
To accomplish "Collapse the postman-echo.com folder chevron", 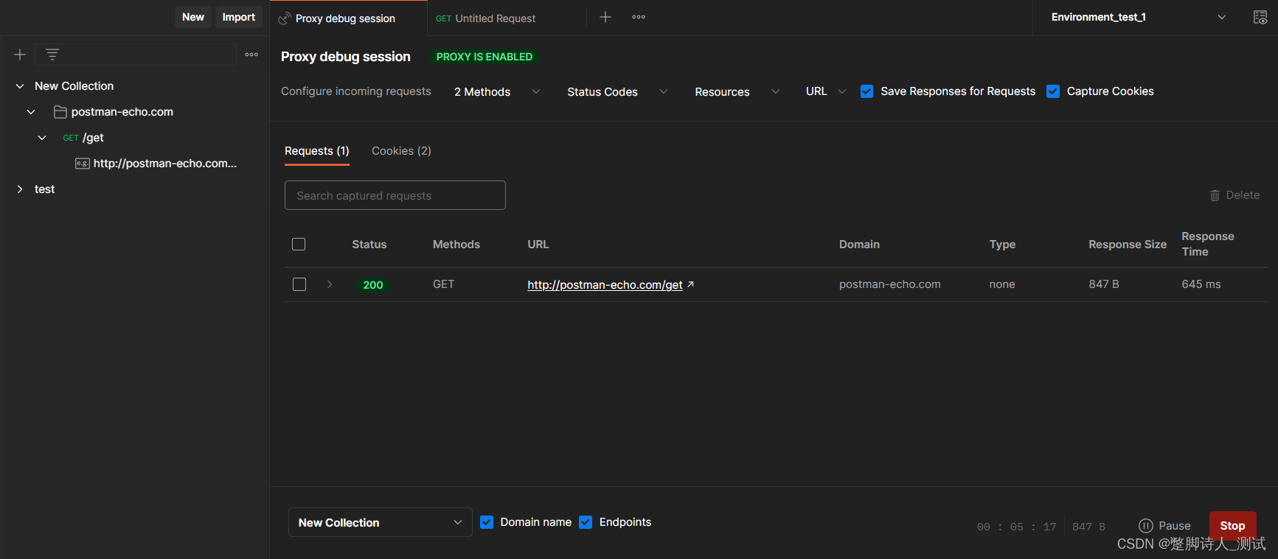I will (x=31, y=112).
